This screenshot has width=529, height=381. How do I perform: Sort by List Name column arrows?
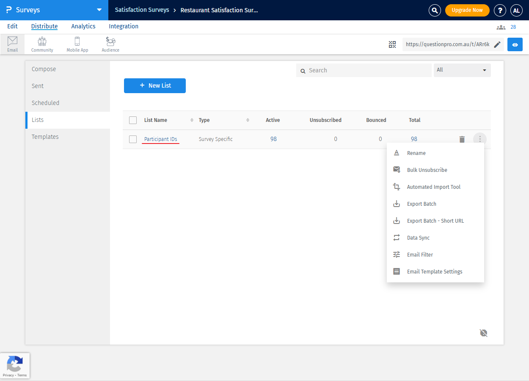[x=192, y=120]
